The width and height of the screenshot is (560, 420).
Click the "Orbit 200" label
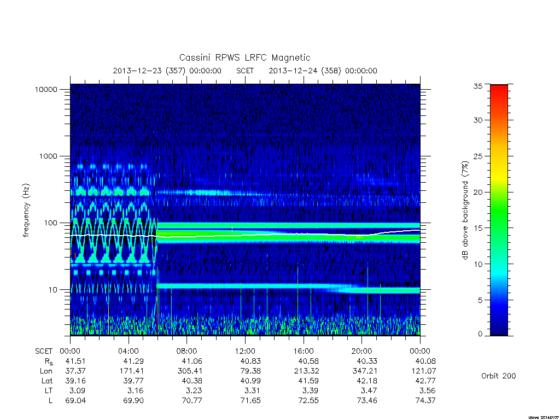point(499,376)
